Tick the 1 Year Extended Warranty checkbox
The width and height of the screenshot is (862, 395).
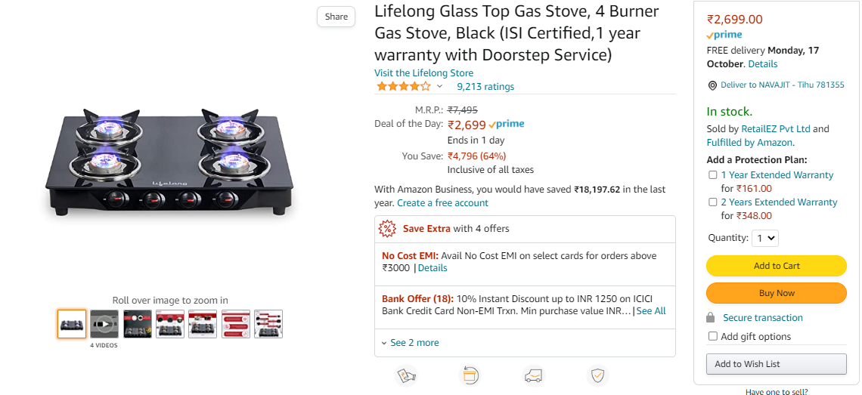pos(712,175)
